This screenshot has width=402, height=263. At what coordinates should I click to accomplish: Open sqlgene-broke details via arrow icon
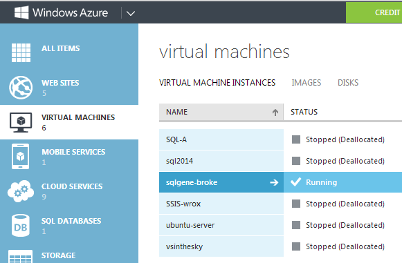point(274,182)
